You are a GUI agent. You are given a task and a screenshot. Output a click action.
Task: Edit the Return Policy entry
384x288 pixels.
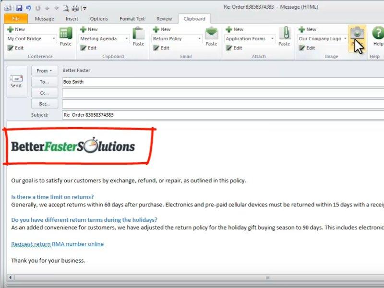[x=161, y=48]
